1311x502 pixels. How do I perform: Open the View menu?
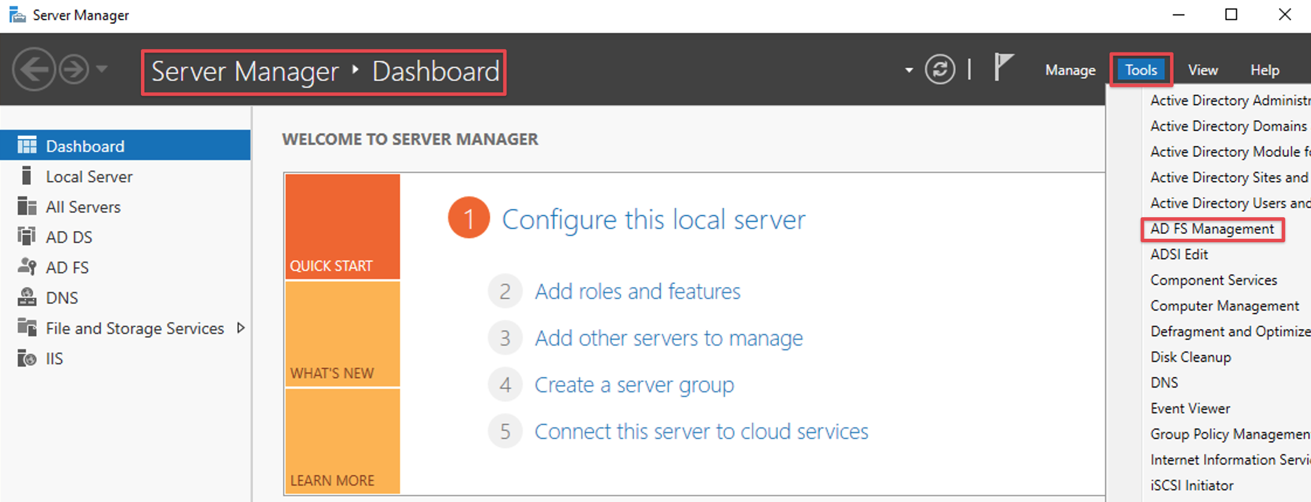[1203, 70]
